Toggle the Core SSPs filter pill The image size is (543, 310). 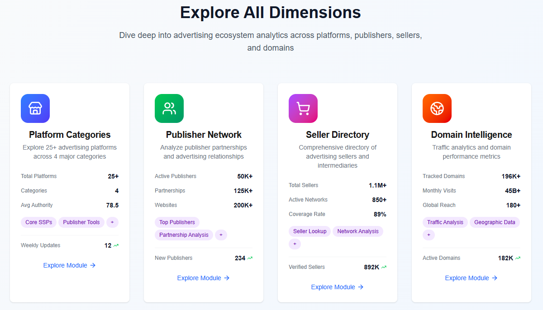38,222
